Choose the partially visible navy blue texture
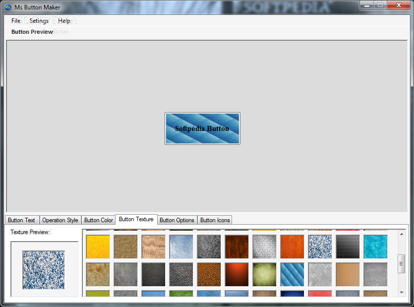This screenshot has height=307, width=414. (x=293, y=294)
